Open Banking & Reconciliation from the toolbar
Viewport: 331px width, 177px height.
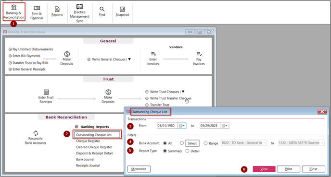coord(14,12)
